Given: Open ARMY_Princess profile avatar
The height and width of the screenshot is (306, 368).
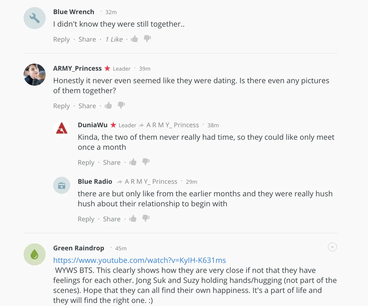Looking at the screenshot, I should (x=34, y=75).
